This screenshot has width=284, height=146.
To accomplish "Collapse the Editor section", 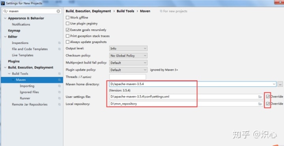I will (5, 36).
